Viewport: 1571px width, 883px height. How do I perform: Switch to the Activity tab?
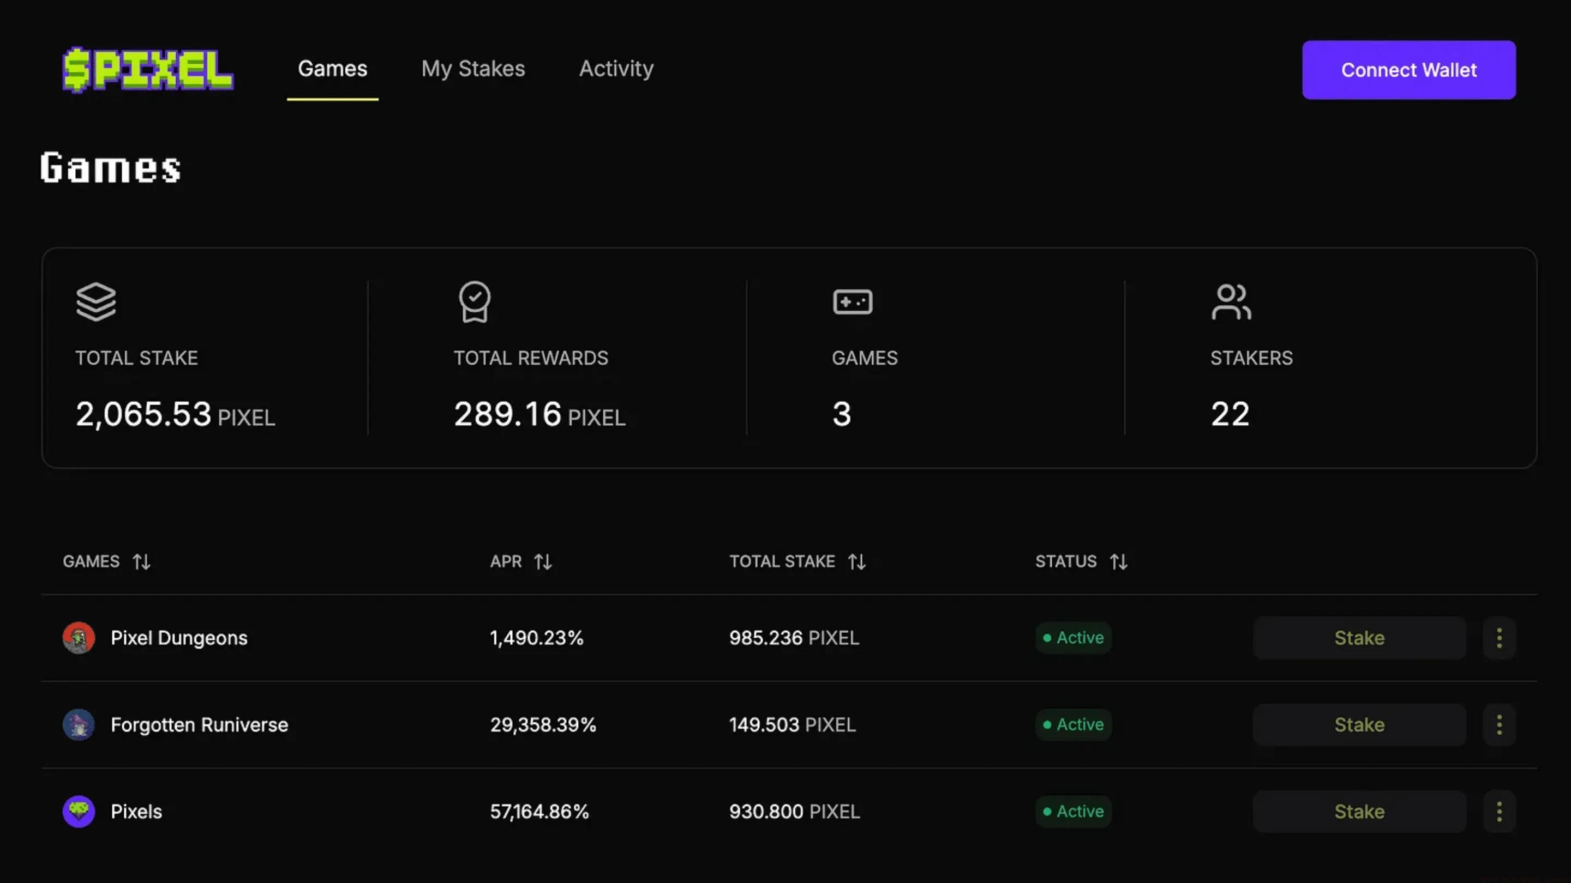point(616,69)
